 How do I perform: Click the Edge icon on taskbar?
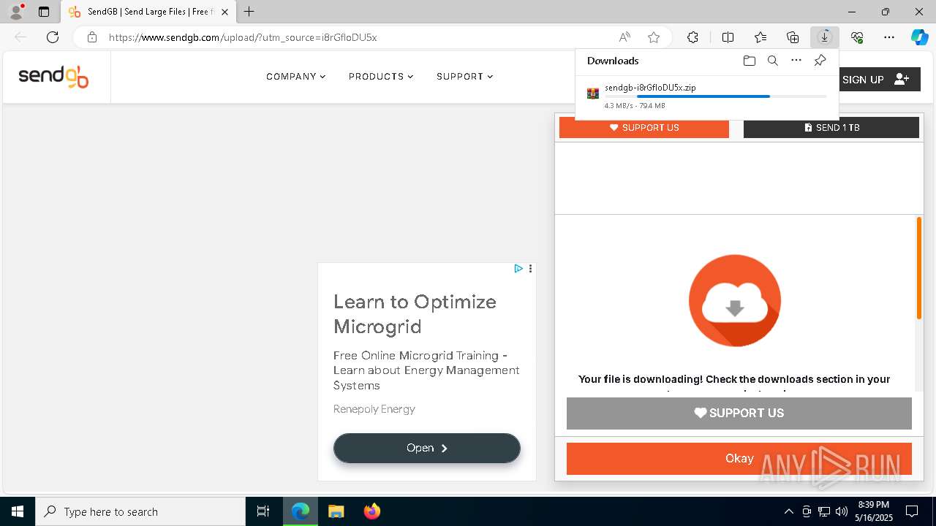pos(301,511)
